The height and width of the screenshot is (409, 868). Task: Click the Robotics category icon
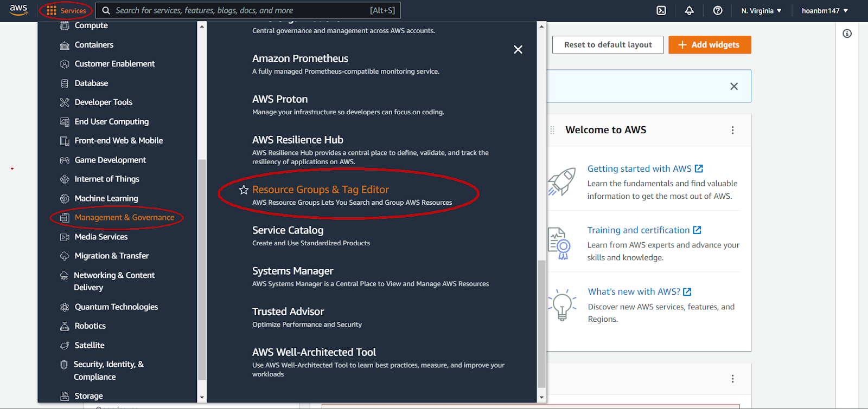[x=65, y=326]
